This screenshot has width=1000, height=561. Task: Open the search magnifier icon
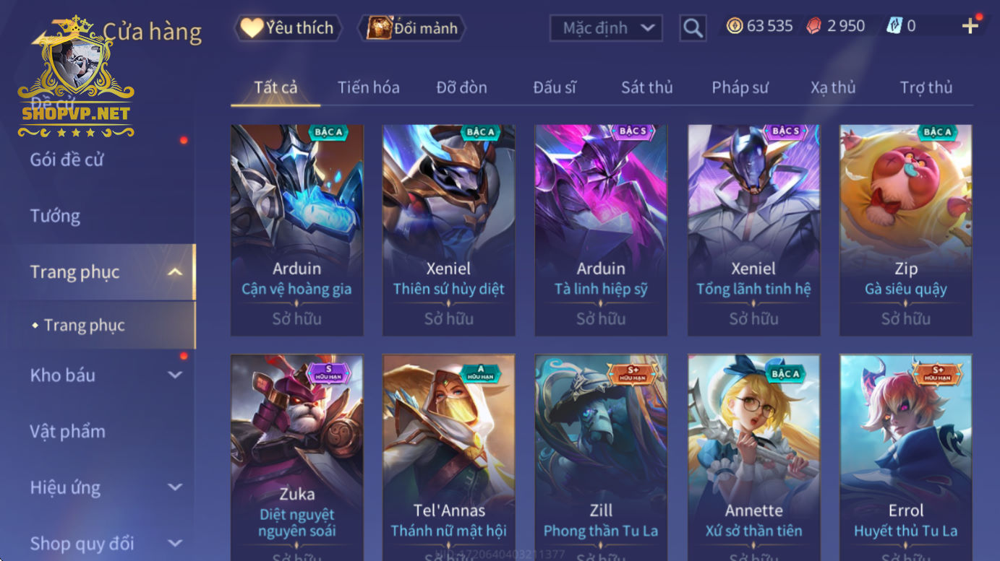tap(693, 28)
